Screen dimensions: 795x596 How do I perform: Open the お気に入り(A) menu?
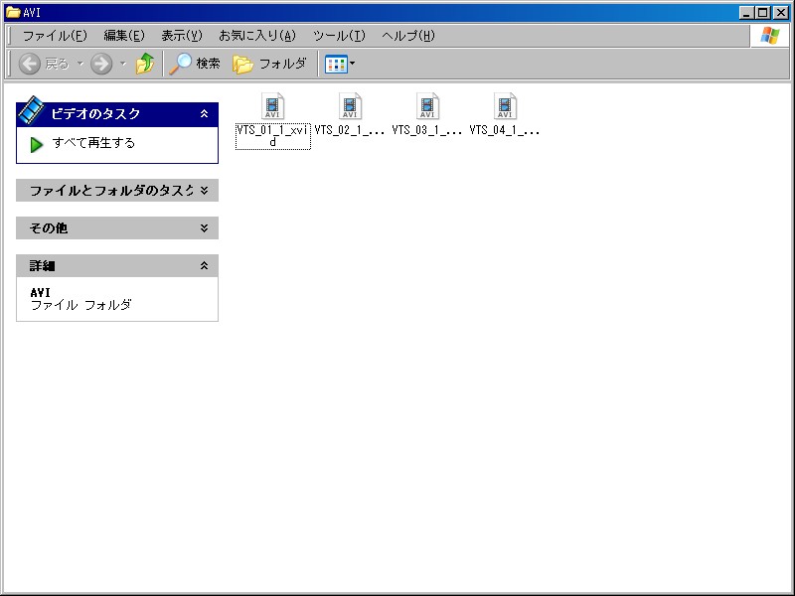257,36
